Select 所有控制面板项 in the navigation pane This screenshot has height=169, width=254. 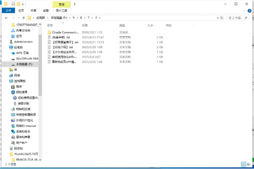pyautogui.click(x=26, y=115)
